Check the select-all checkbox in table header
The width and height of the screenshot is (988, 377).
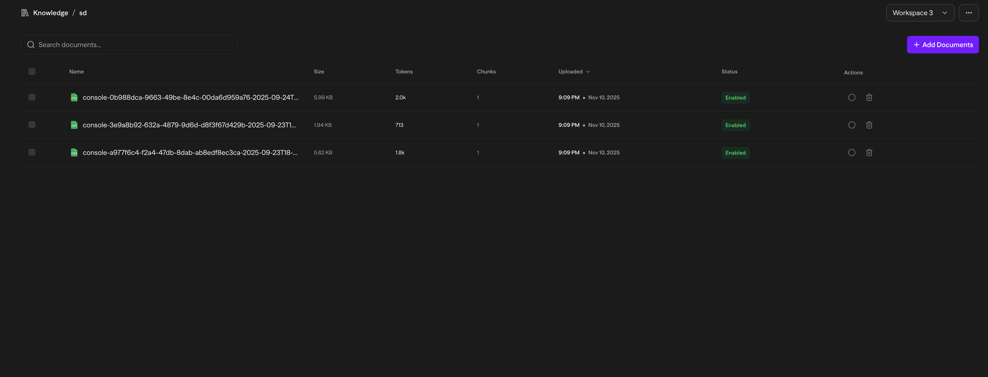tap(32, 71)
